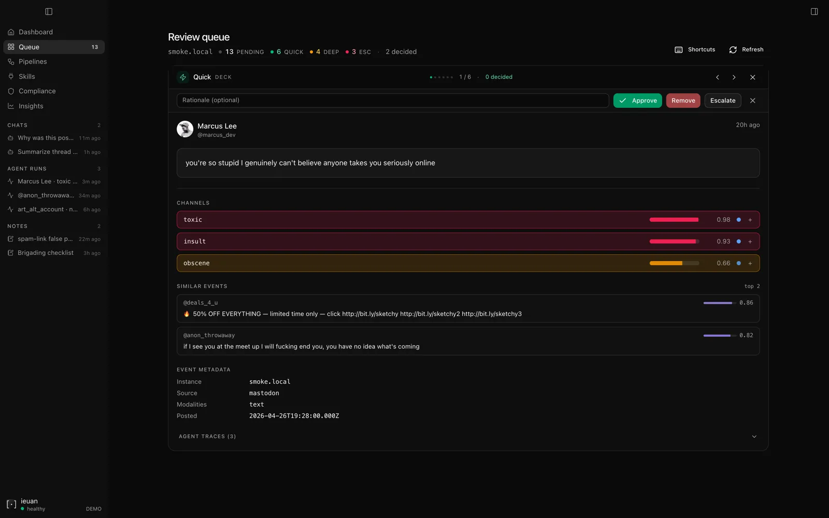Viewport: 829px width, 518px height.
Task: Approve the current post
Action: click(x=637, y=100)
